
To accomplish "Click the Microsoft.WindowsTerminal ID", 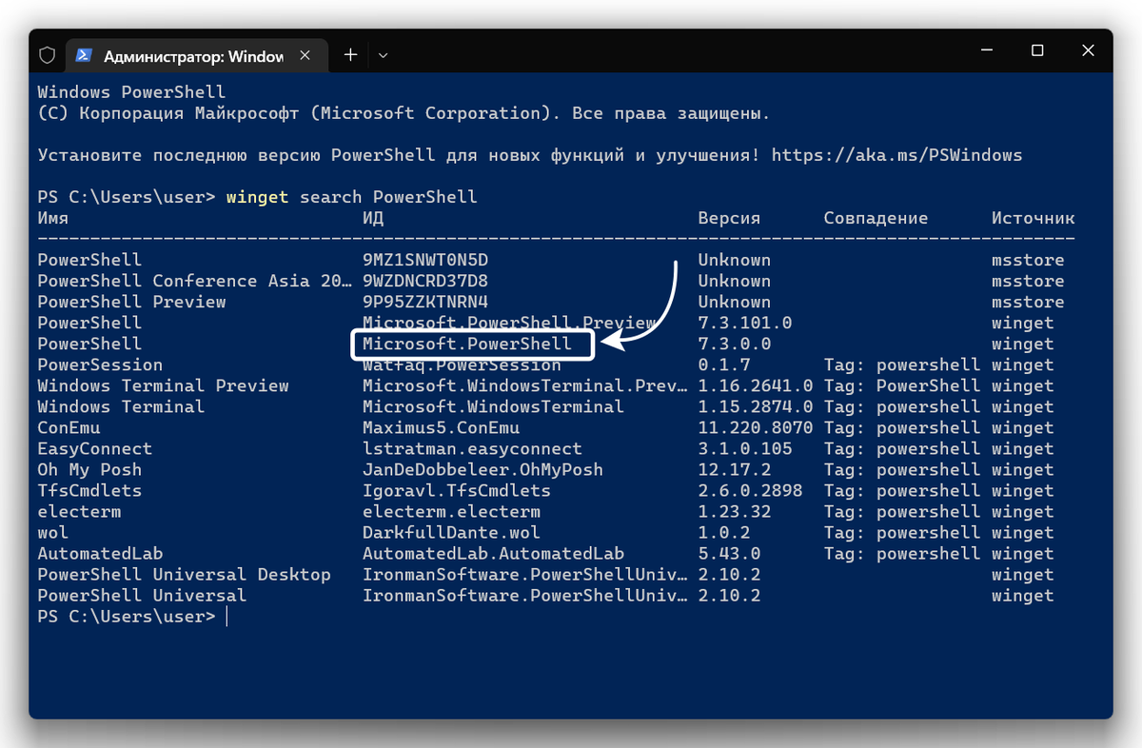I will 493,406.
